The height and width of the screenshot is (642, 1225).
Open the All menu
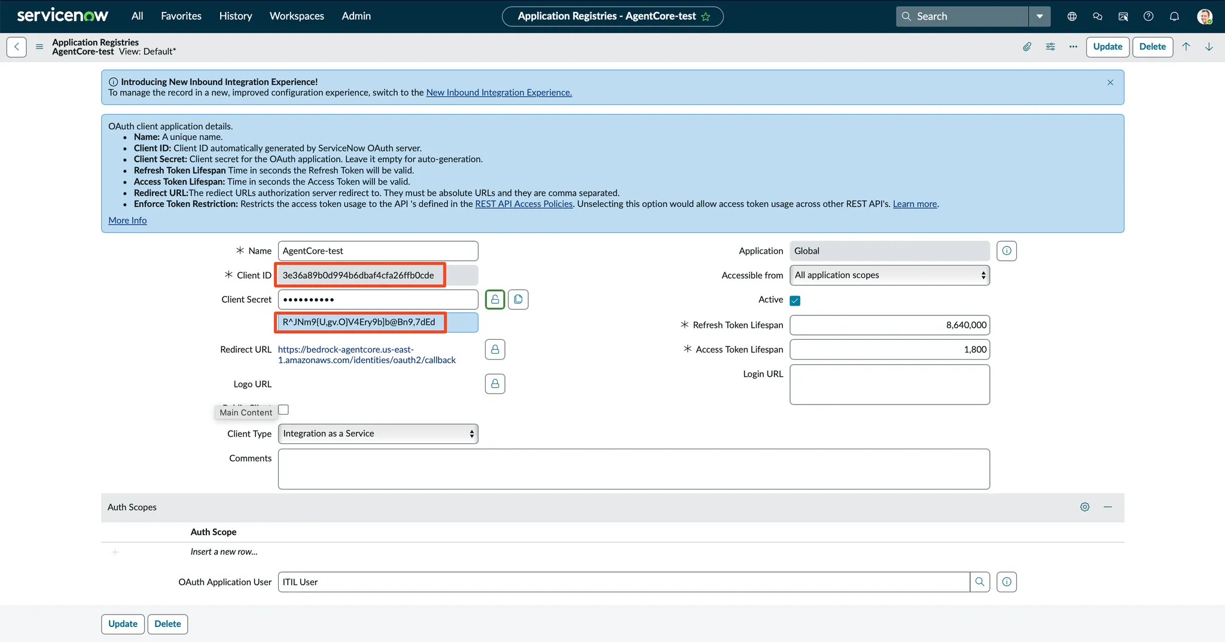pyautogui.click(x=138, y=16)
